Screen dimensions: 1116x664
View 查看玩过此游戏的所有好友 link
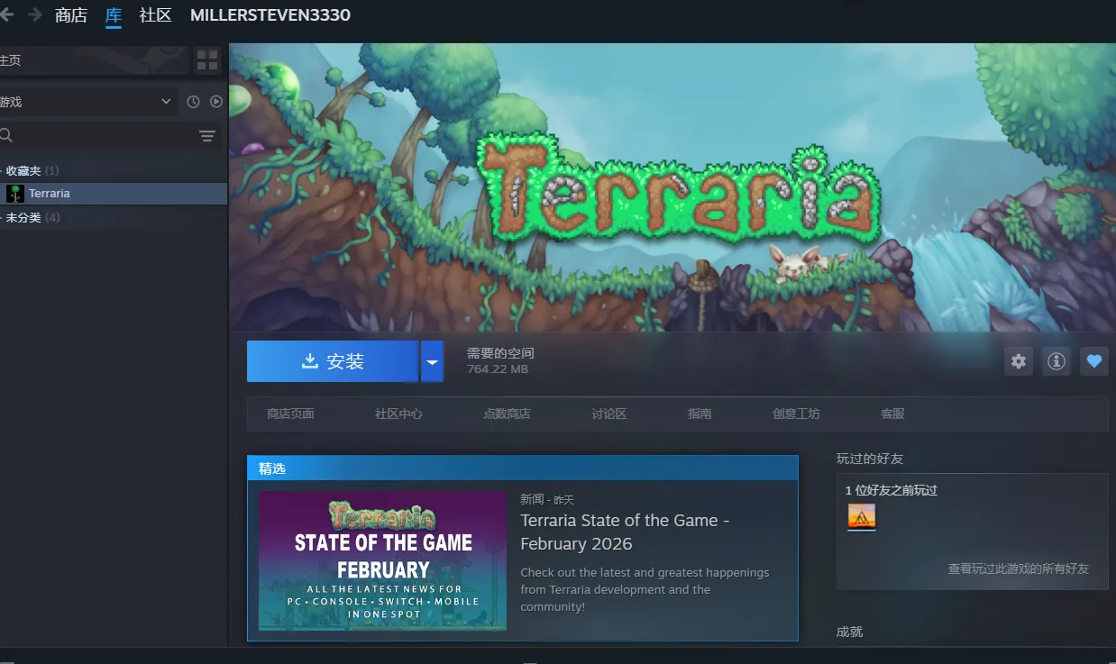[x=1019, y=568]
